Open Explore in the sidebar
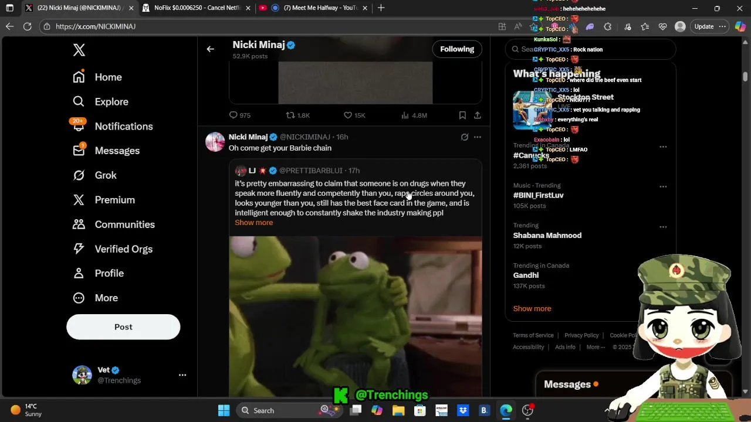Screen dimensions: 751x422 (100, 101)
